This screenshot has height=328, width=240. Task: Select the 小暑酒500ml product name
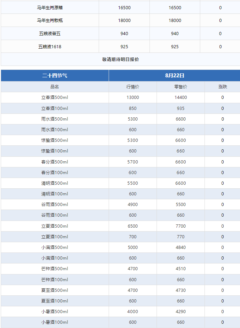pos(55,312)
